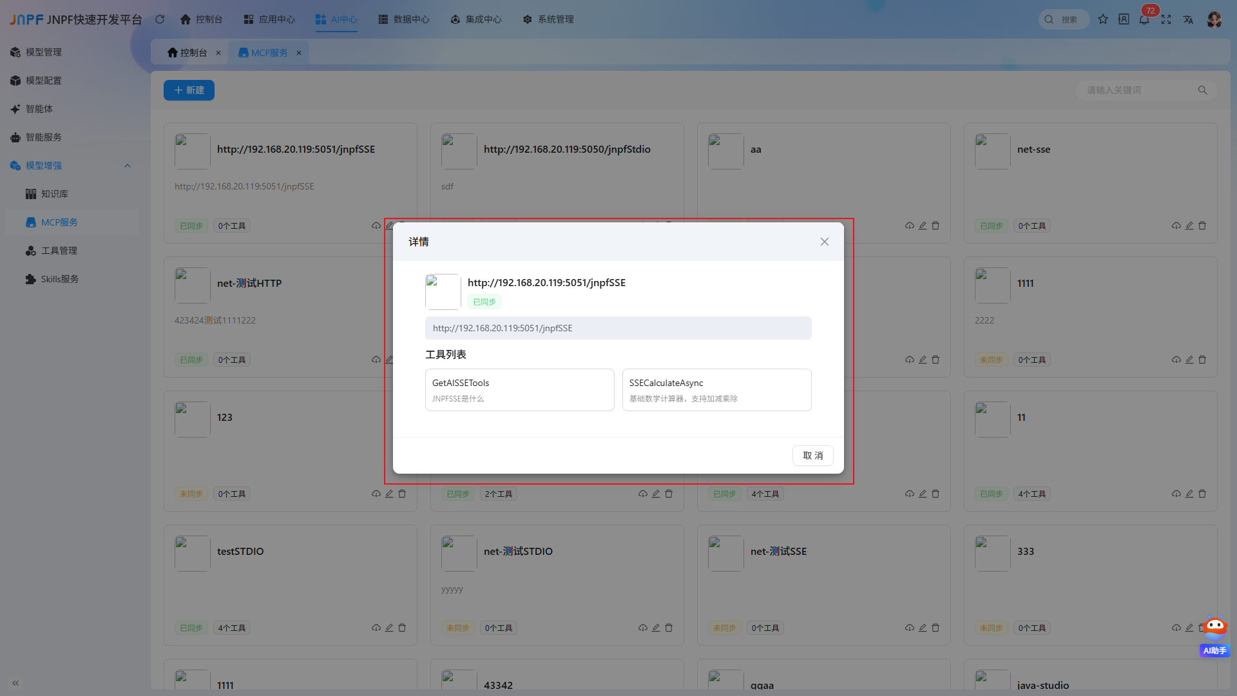The image size is (1237, 696).
Task: Switch to the 控制台 page tab
Action: (187, 53)
